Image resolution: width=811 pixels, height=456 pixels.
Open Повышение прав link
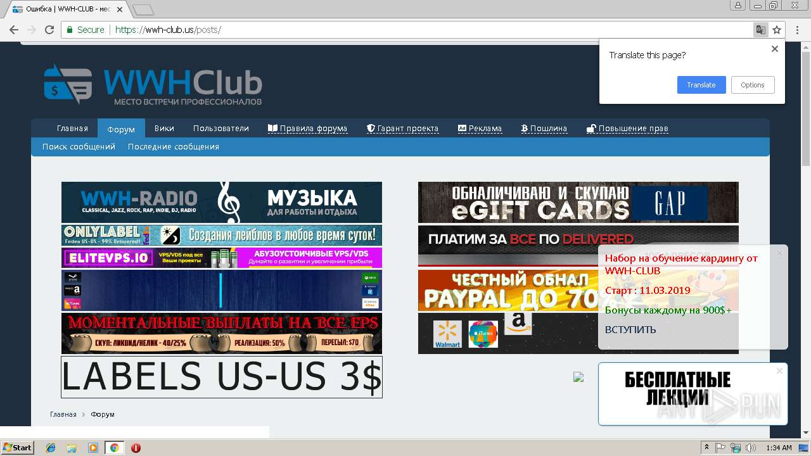point(627,128)
